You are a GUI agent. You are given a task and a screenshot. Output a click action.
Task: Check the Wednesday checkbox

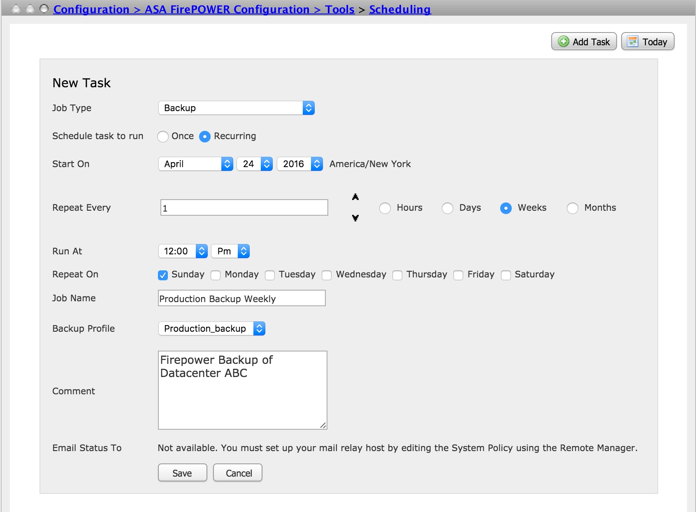pos(327,275)
